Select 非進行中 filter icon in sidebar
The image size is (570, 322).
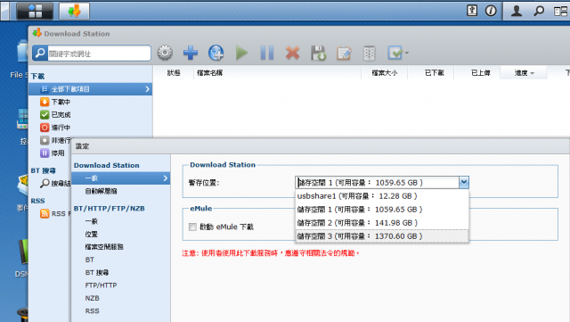point(45,140)
